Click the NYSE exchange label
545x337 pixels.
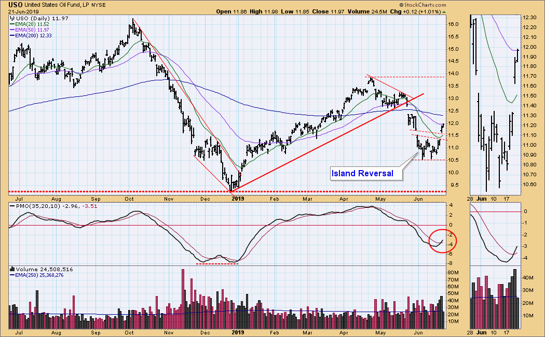click(x=99, y=5)
